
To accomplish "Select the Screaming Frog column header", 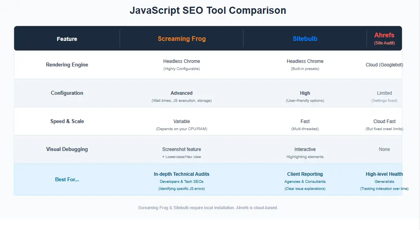I will tap(182, 39).
